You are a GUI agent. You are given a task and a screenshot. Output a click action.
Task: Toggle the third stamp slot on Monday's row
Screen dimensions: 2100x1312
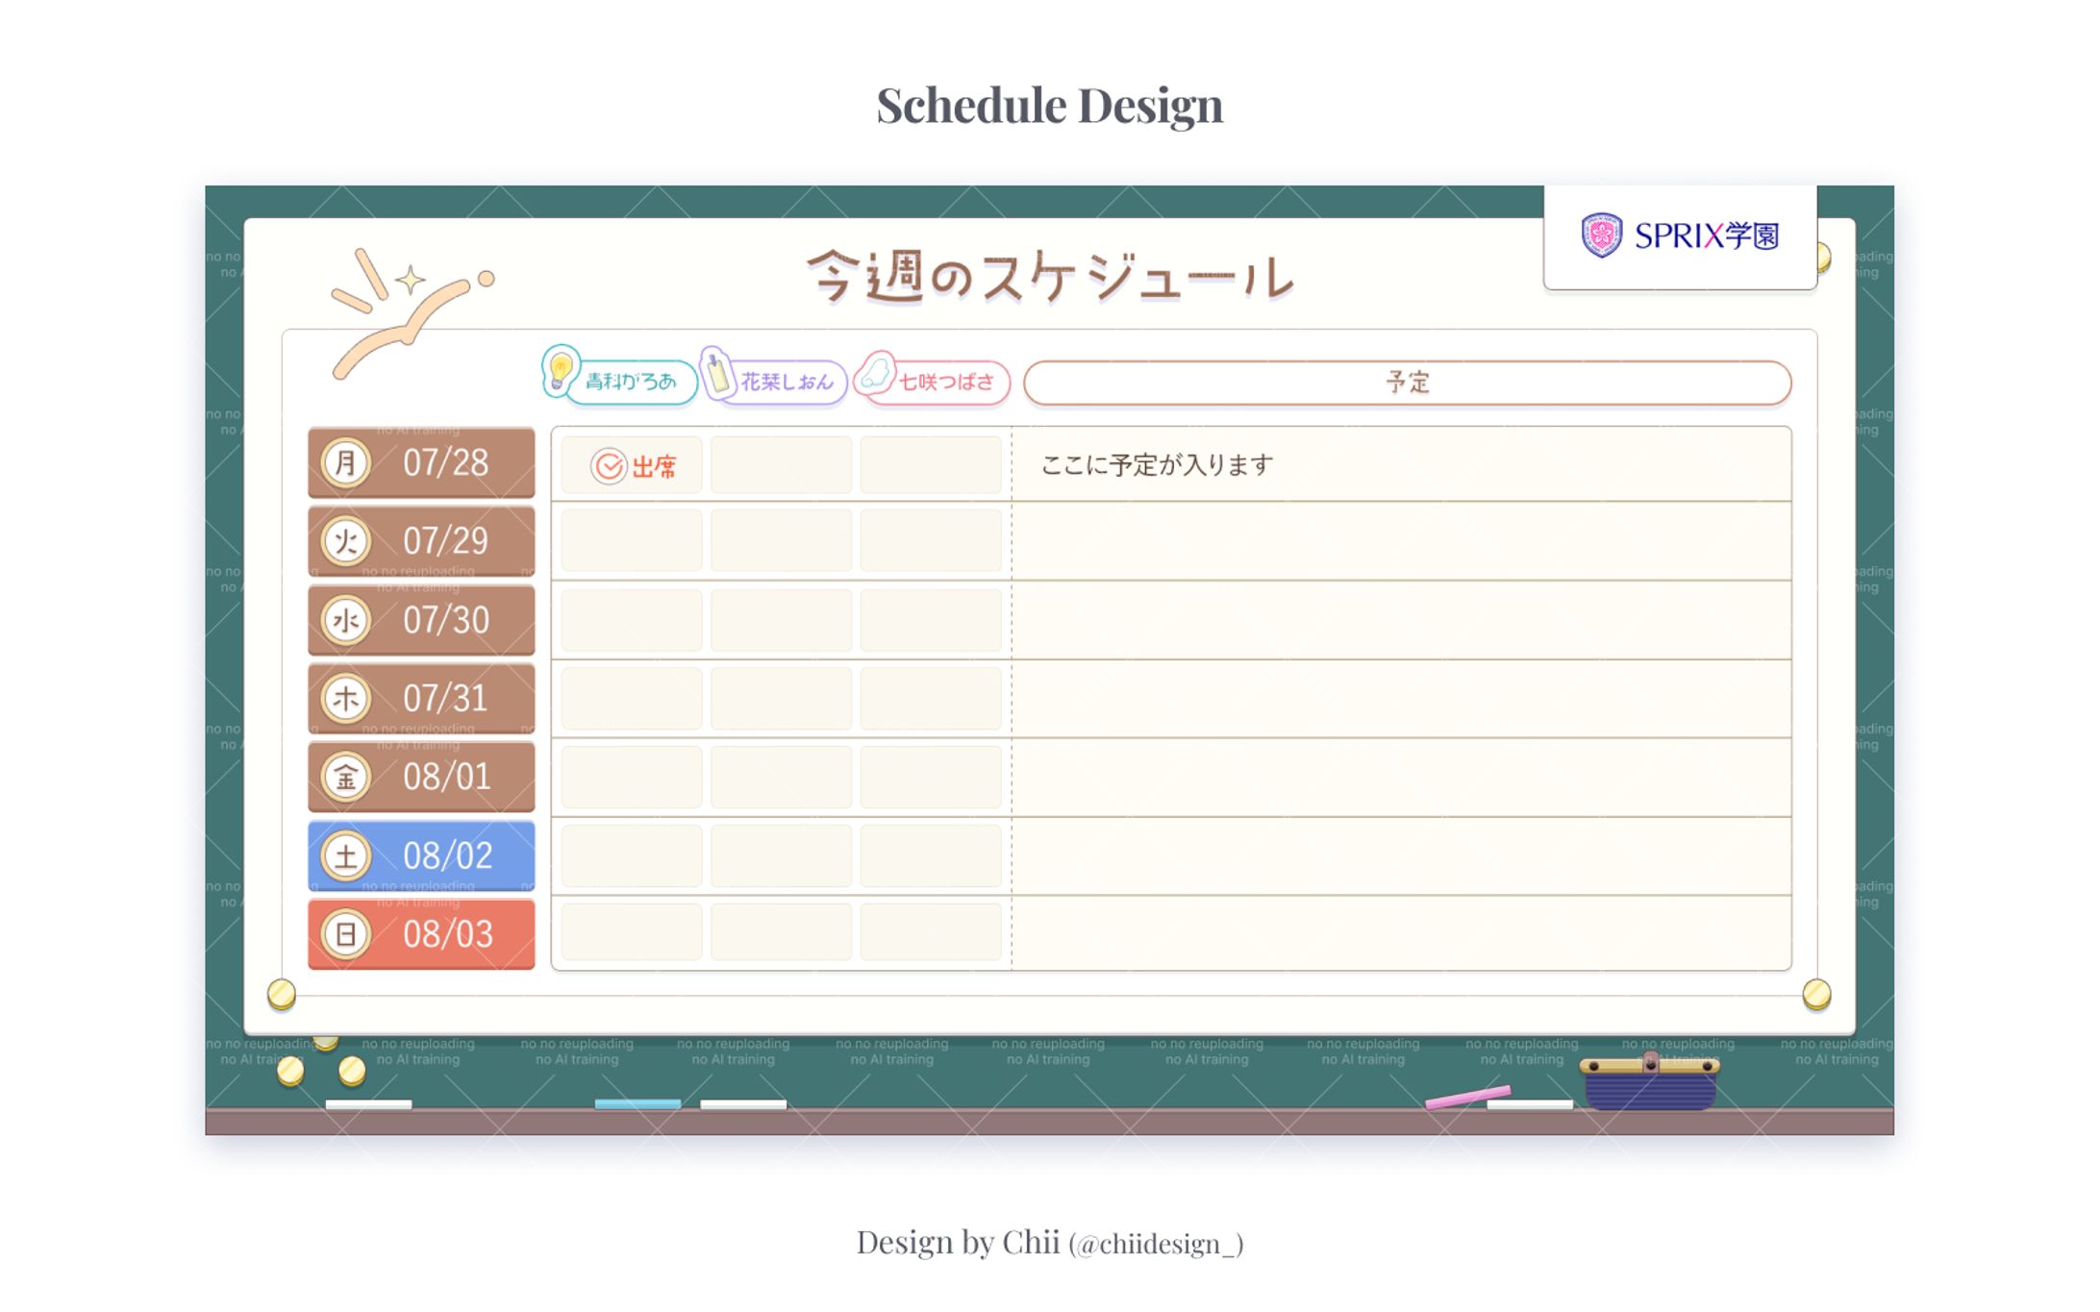click(931, 464)
